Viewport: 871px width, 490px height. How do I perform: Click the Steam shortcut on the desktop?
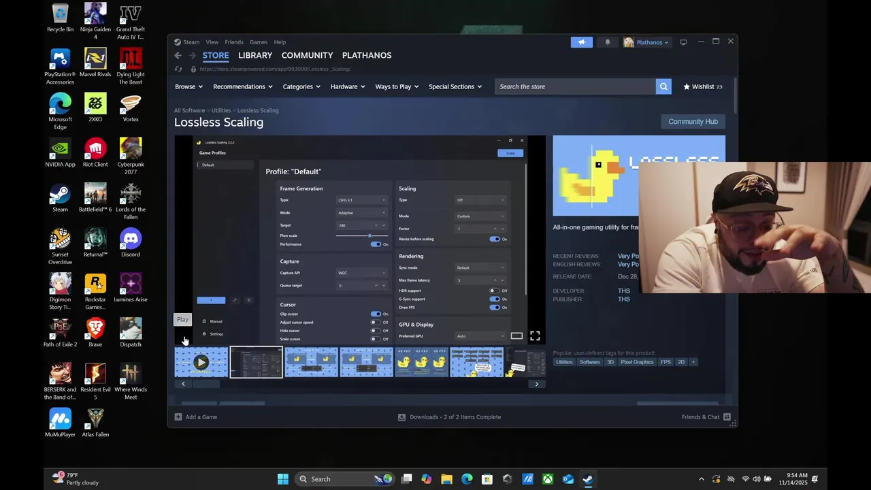60,198
